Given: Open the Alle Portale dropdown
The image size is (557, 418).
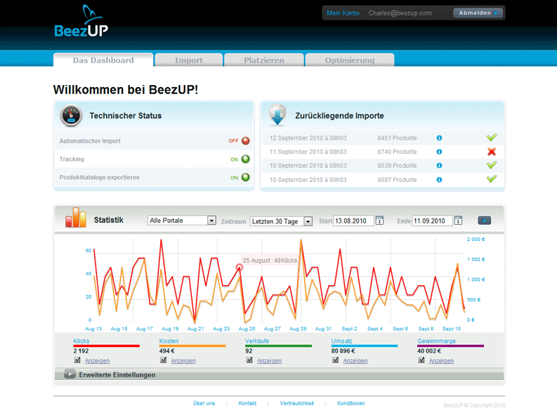Looking at the screenshot, I should pos(182,221).
